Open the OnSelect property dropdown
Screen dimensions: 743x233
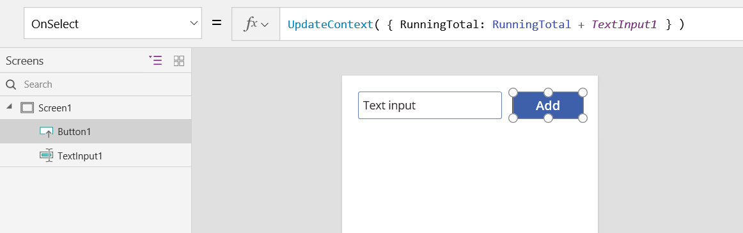113,23
